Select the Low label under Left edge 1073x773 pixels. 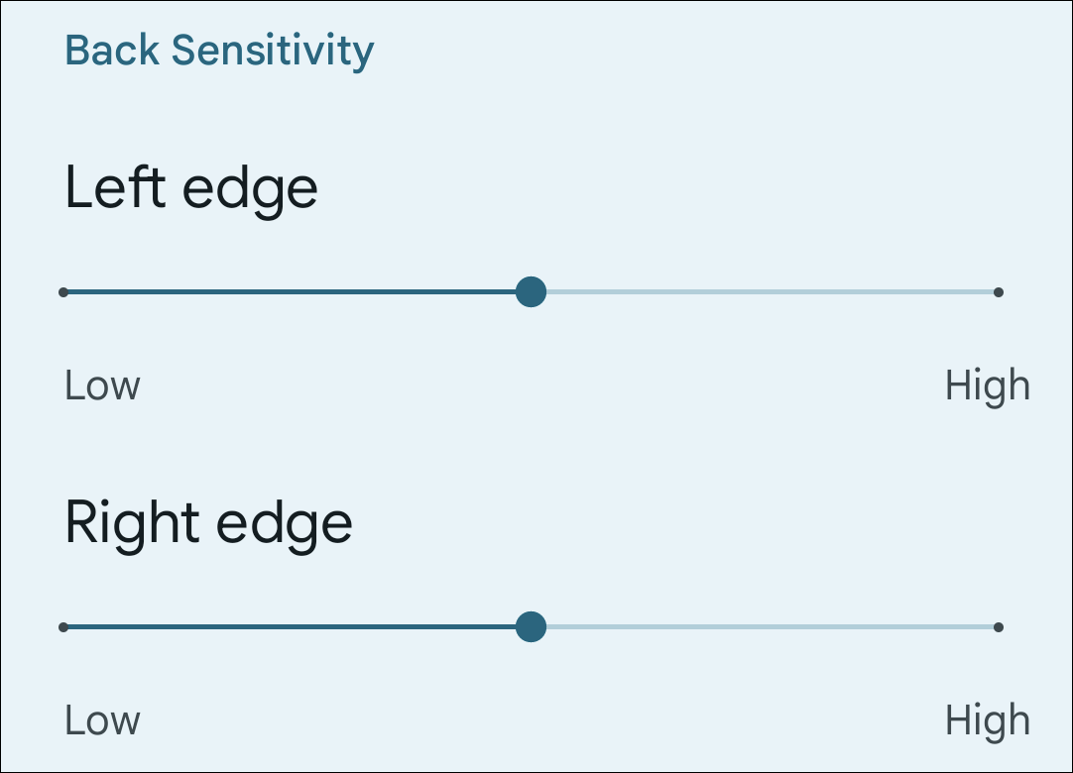pyautogui.click(x=100, y=386)
